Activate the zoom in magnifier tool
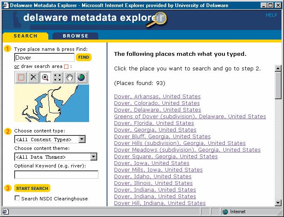 (45, 77)
